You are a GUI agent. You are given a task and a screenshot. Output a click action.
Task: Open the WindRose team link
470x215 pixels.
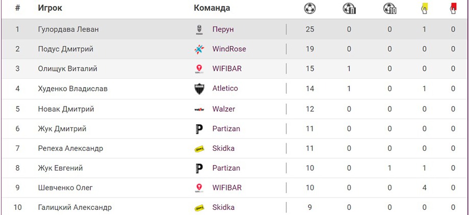[x=229, y=49]
